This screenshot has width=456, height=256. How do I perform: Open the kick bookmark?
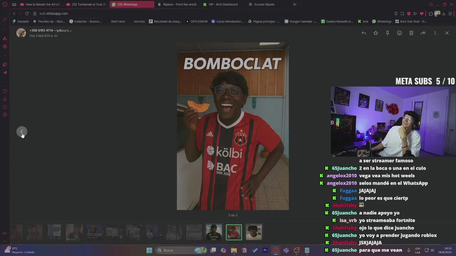[363, 21]
